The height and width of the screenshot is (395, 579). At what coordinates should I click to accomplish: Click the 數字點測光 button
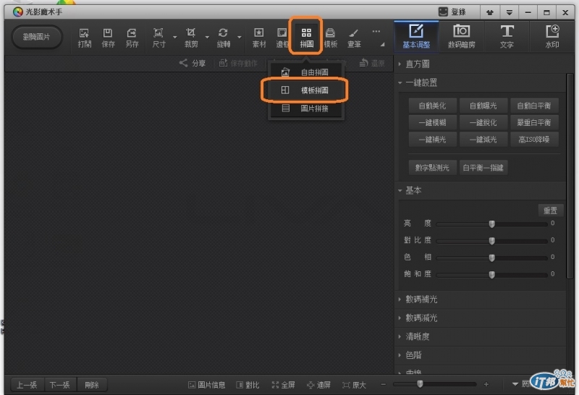point(432,168)
